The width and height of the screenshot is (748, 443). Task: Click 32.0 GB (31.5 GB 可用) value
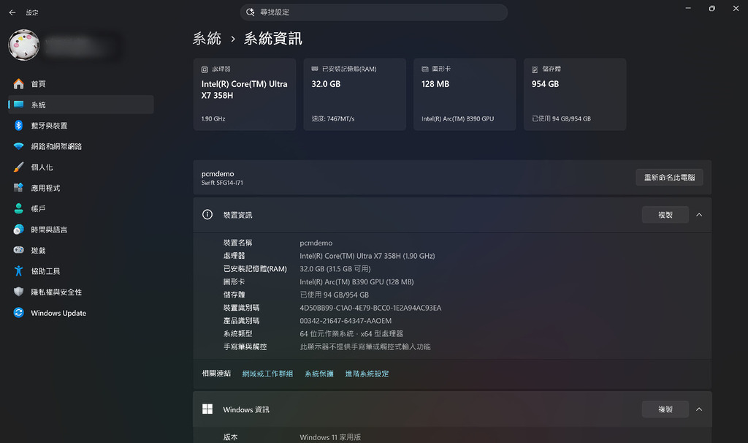pos(335,269)
